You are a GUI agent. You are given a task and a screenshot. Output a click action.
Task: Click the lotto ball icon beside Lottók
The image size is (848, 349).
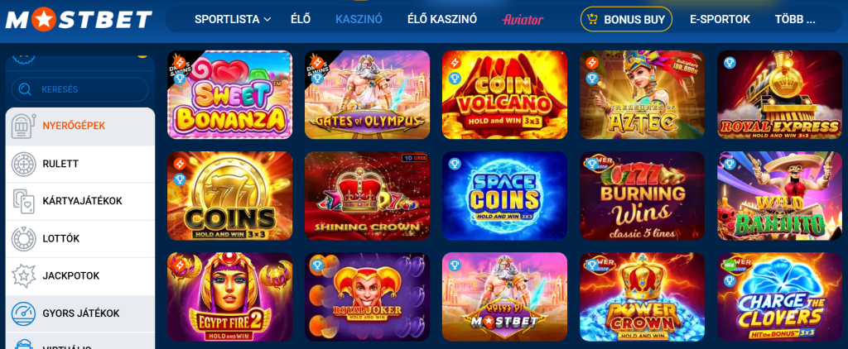point(24,238)
